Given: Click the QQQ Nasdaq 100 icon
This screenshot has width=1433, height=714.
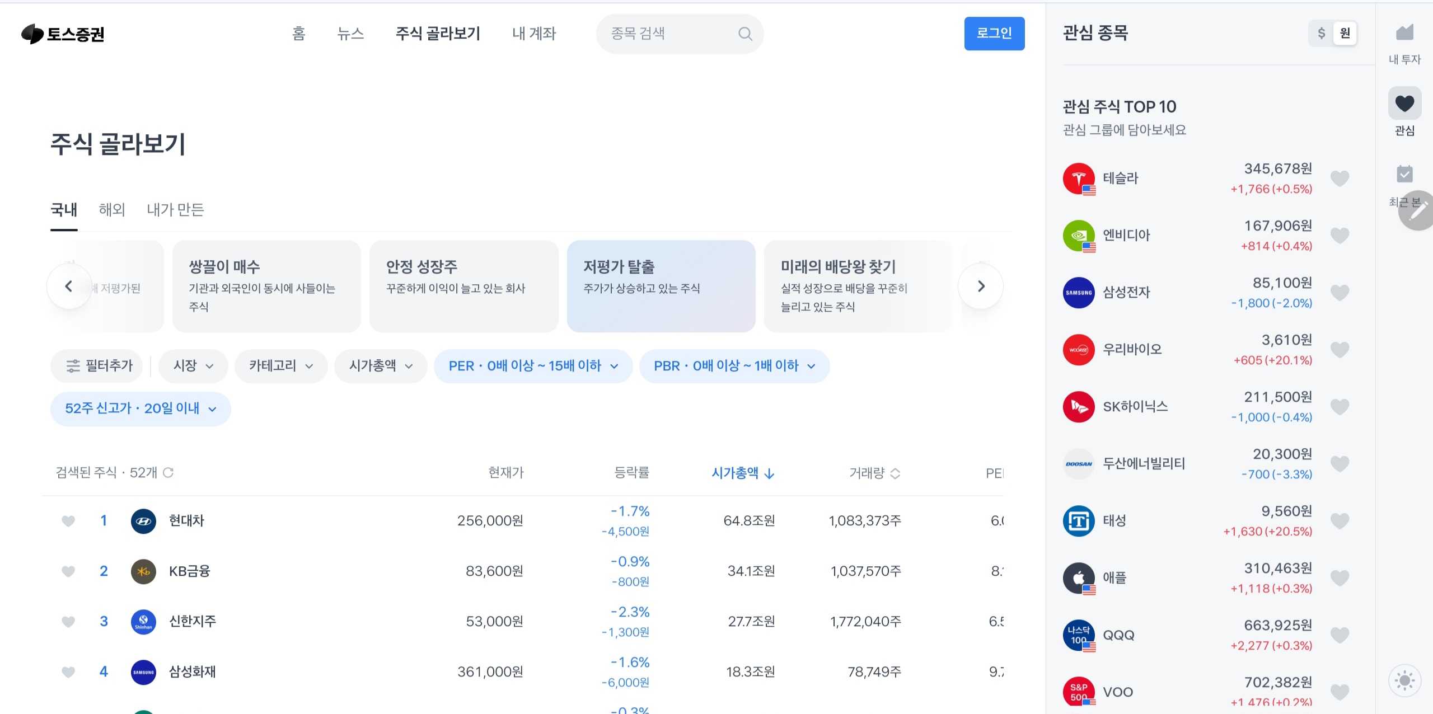Looking at the screenshot, I should click(x=1079, y=635).
